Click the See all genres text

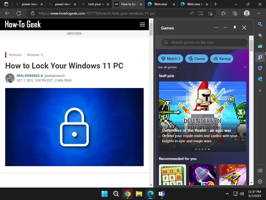tap(167, 67)
